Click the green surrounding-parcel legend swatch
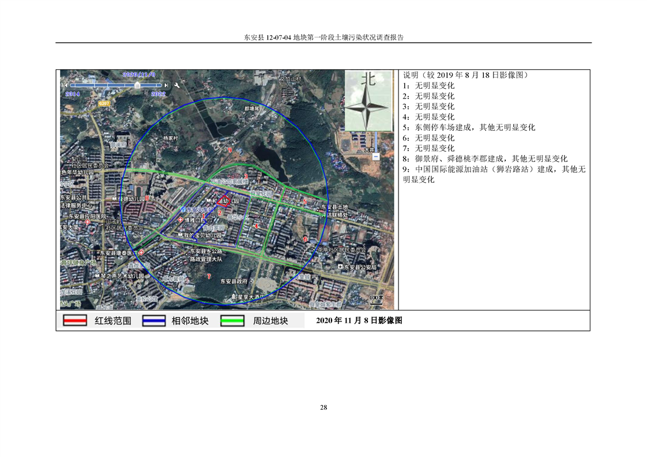 233,321
